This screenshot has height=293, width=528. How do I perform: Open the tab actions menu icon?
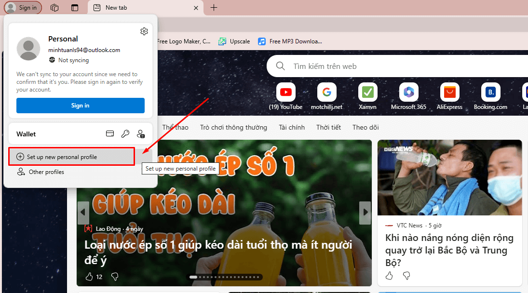coord(75,7)
